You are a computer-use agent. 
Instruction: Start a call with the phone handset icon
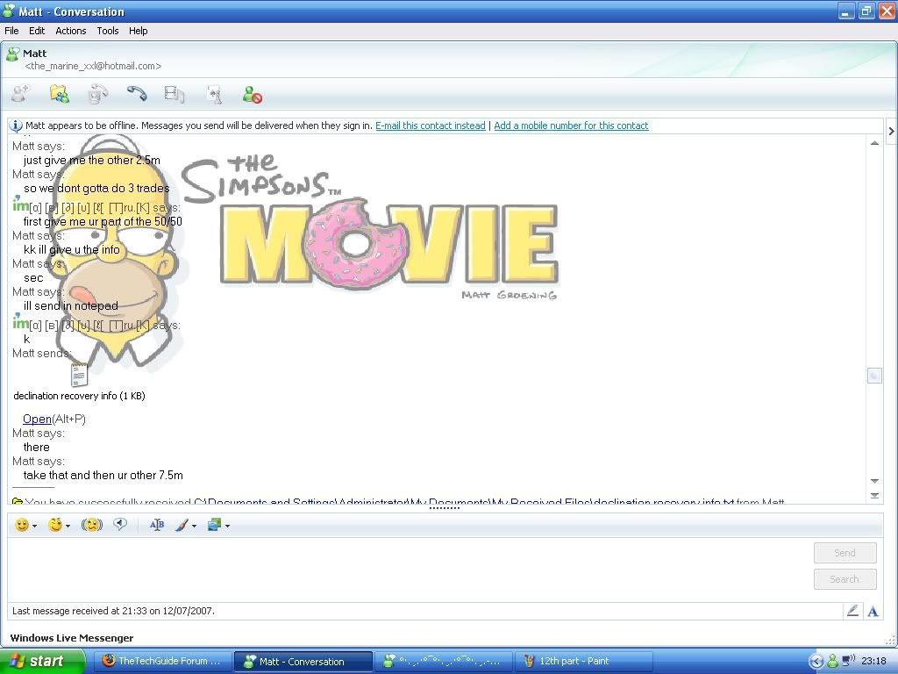[x=136, y=94]
